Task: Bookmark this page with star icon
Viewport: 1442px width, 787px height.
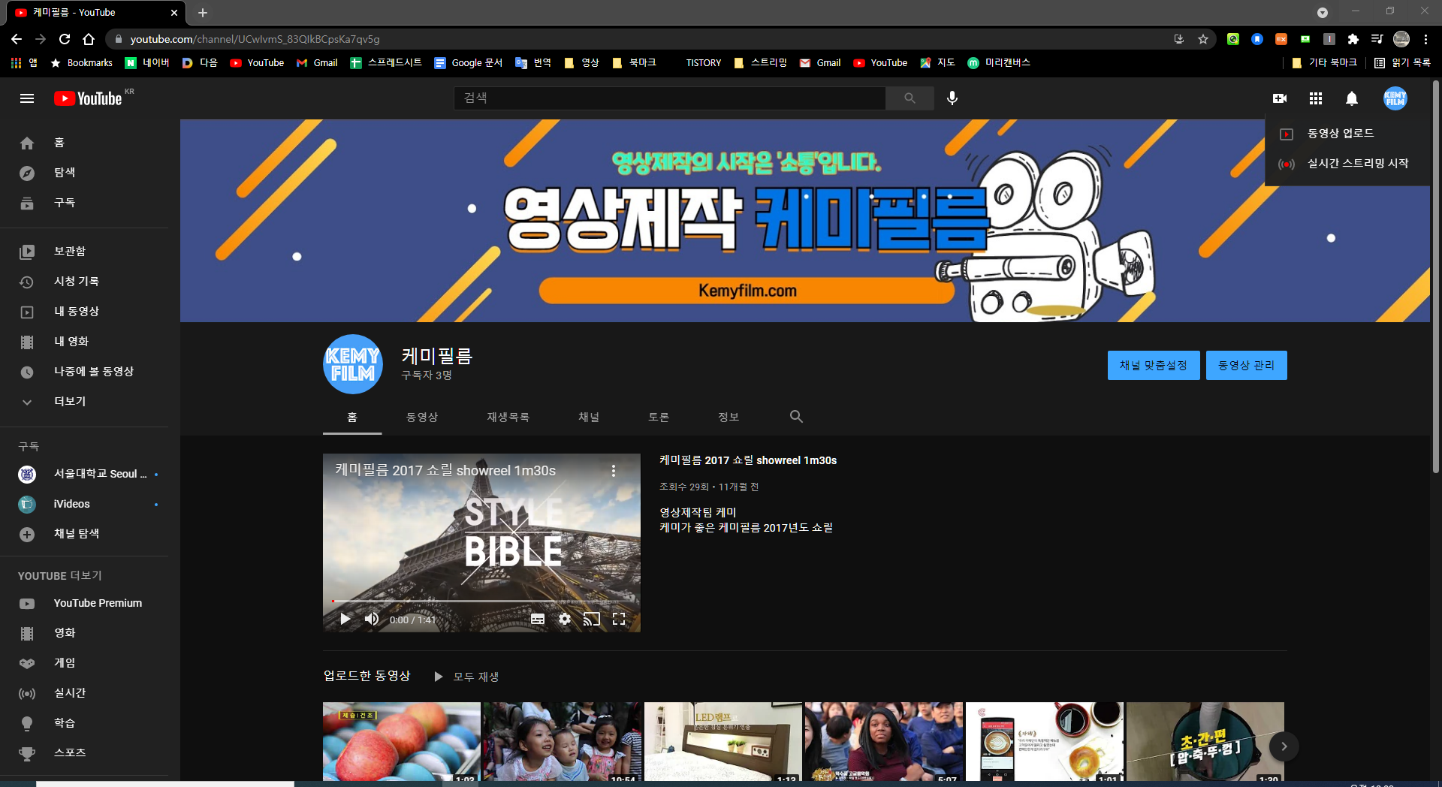Action: (x=1203, y=39)
